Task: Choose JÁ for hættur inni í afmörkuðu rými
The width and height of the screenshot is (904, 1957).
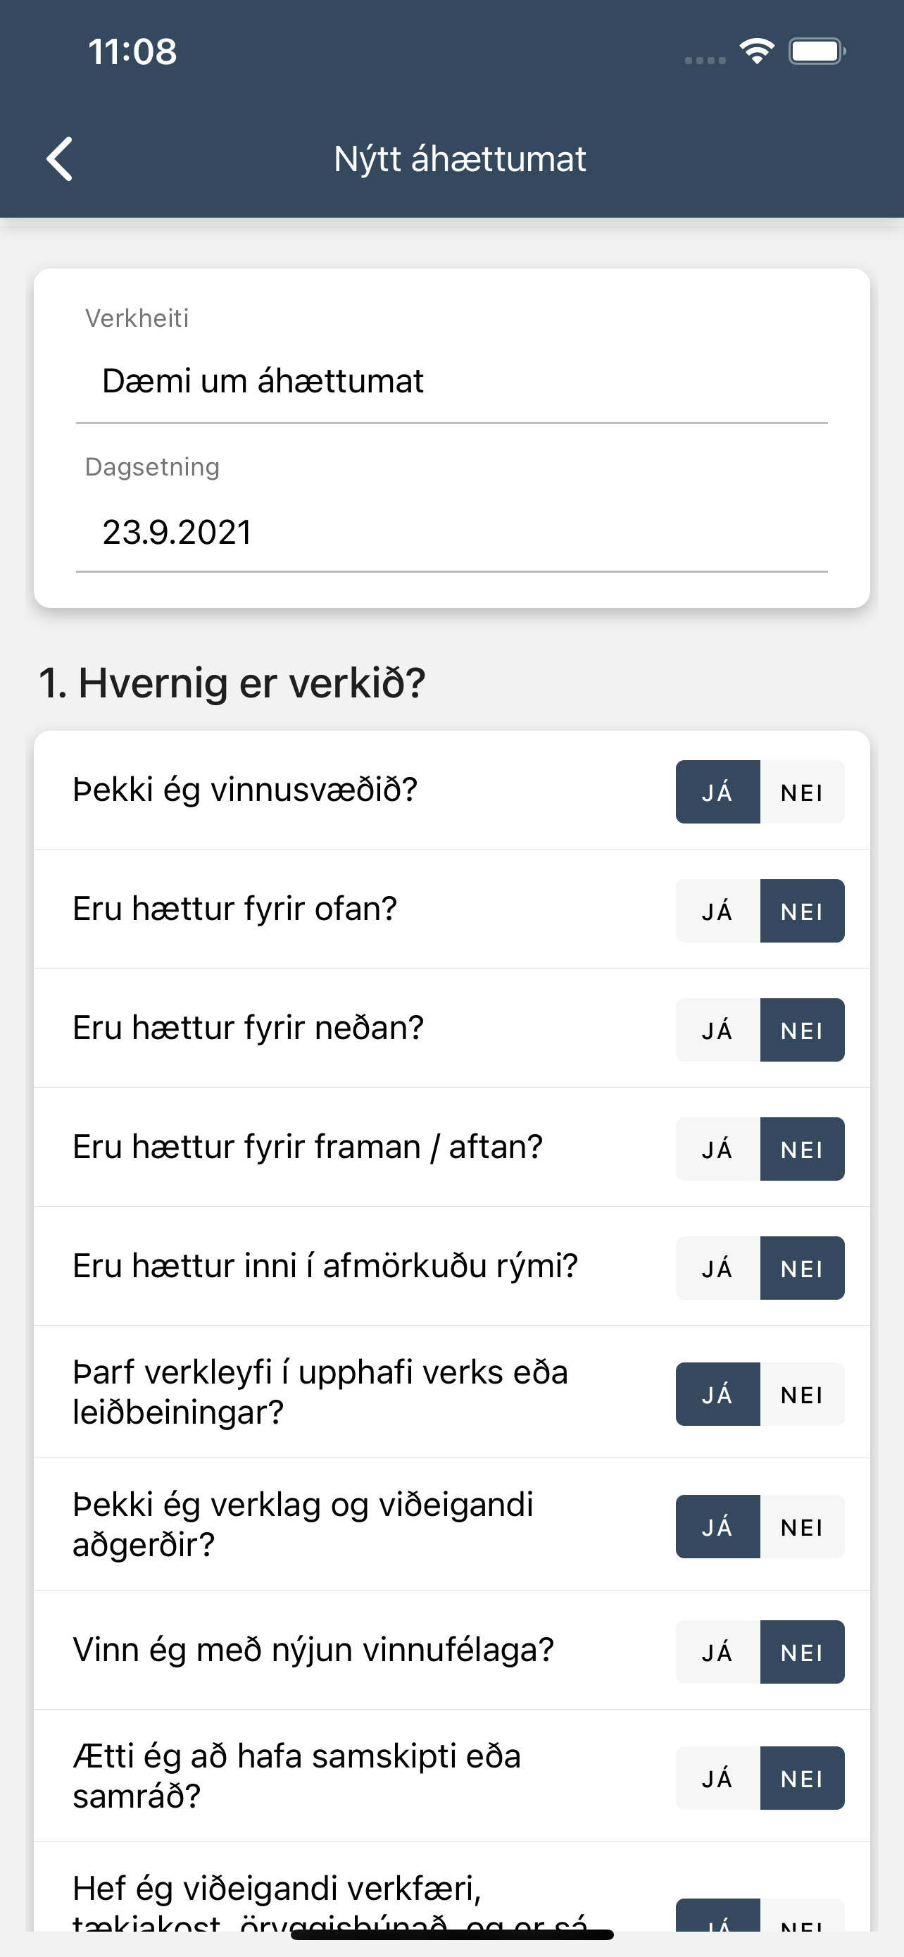Action: click(x=718, y=1268)
